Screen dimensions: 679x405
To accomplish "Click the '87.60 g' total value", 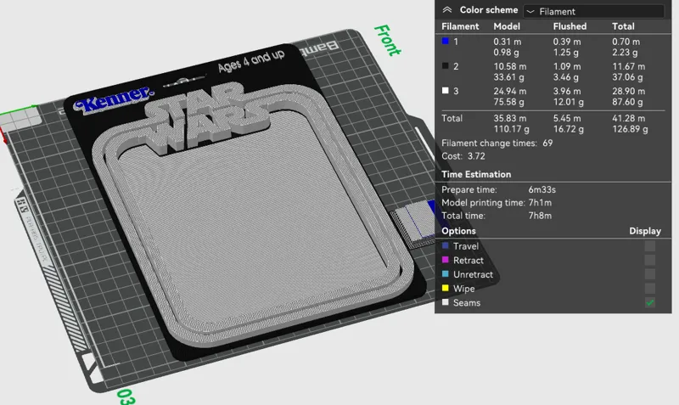I will [627, 102].
